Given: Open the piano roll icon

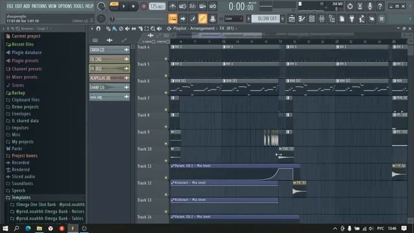Looking at the screenshot, I should tap(302, 19).
